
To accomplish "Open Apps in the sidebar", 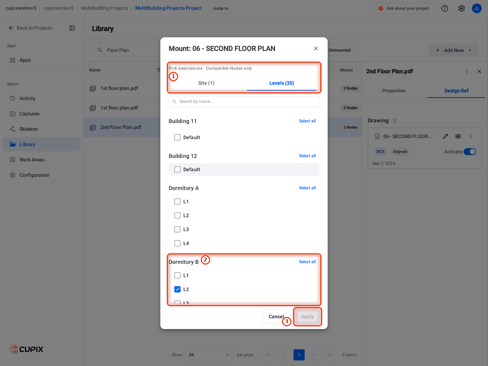I will (x=41, y=60).
